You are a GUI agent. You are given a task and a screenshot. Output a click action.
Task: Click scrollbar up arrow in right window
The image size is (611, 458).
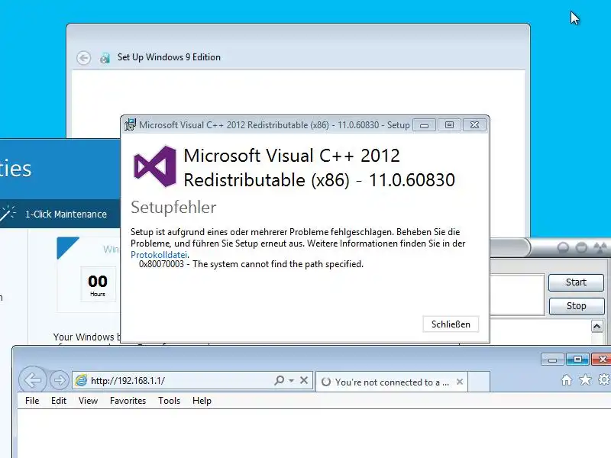597,327
